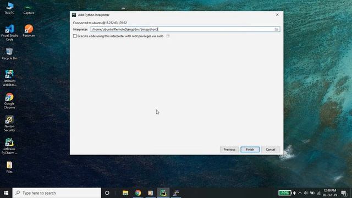Enable execute with root privileges via sudo
352x198 pixels.
pyautogui.click(x=75, y=36)
